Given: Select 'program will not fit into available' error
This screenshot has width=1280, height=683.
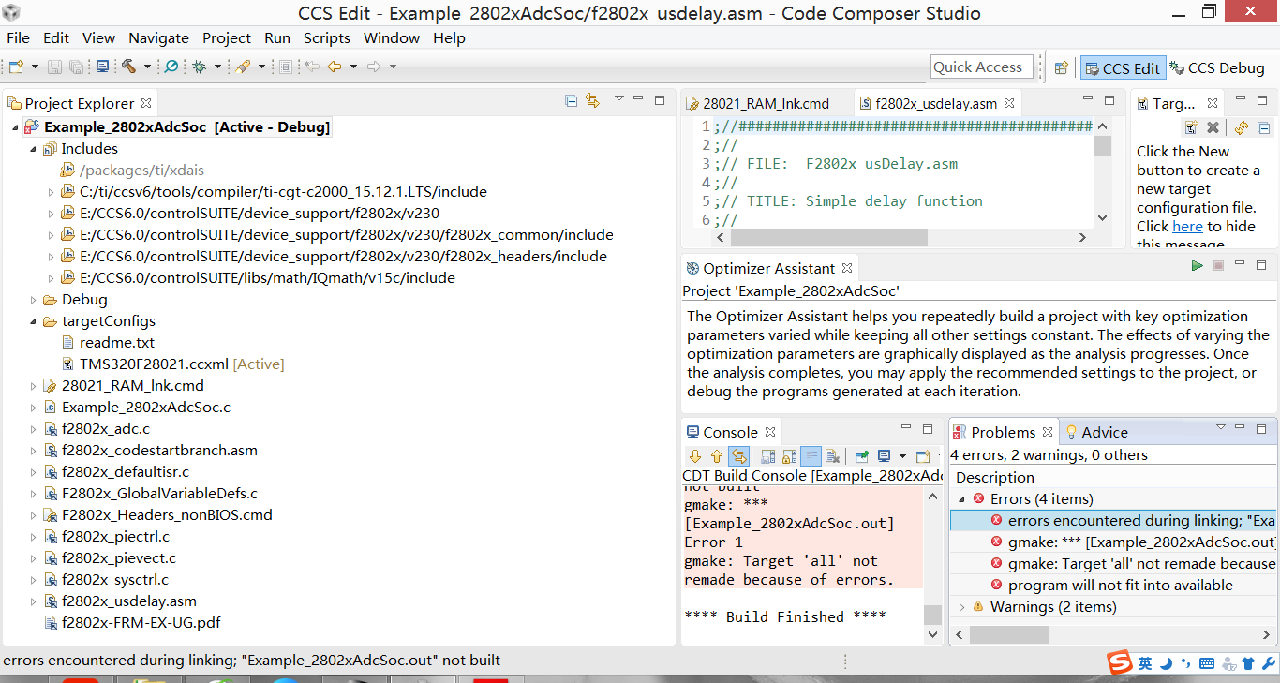Looking at the screenshot, I should (x=1120, y=586).
